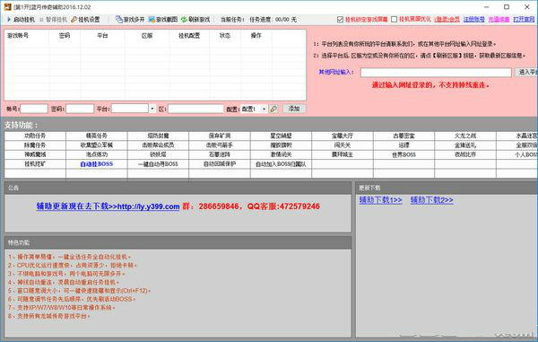Image resolution: width=538 pixels, height=342 pixels.
Task: Click the 平台 column header
Action: [x=102, y=35]
